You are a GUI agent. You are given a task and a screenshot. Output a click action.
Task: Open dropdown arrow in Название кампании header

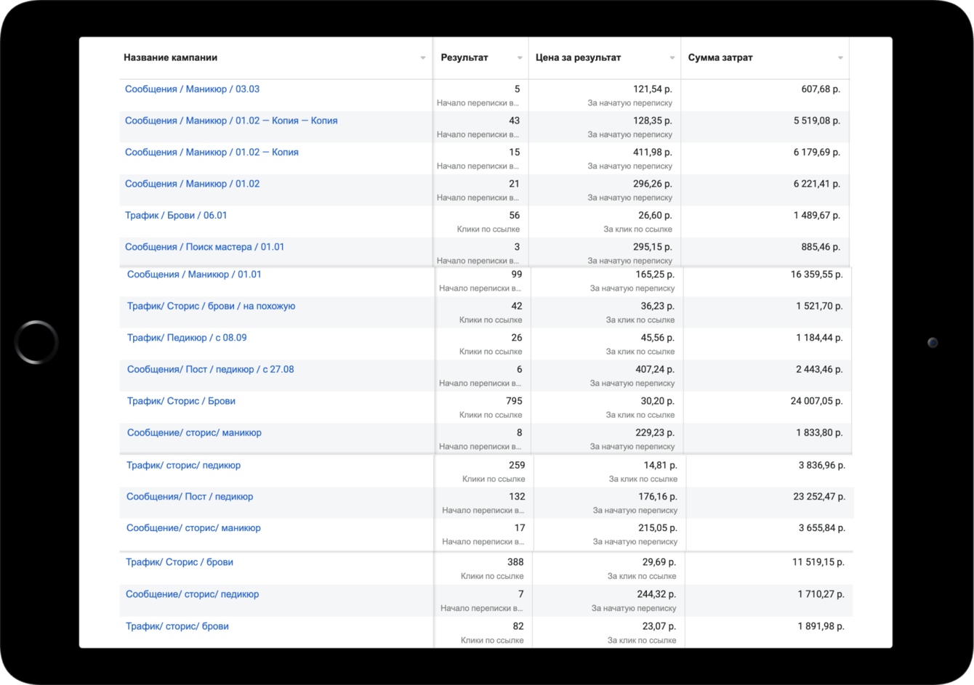(x=423, y=58)
